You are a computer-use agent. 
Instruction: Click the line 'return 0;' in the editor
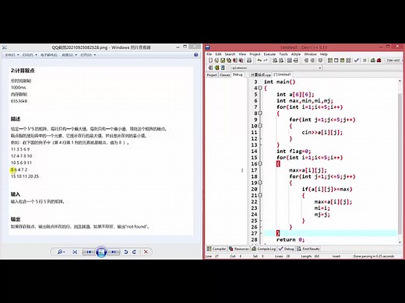[291, 239]
